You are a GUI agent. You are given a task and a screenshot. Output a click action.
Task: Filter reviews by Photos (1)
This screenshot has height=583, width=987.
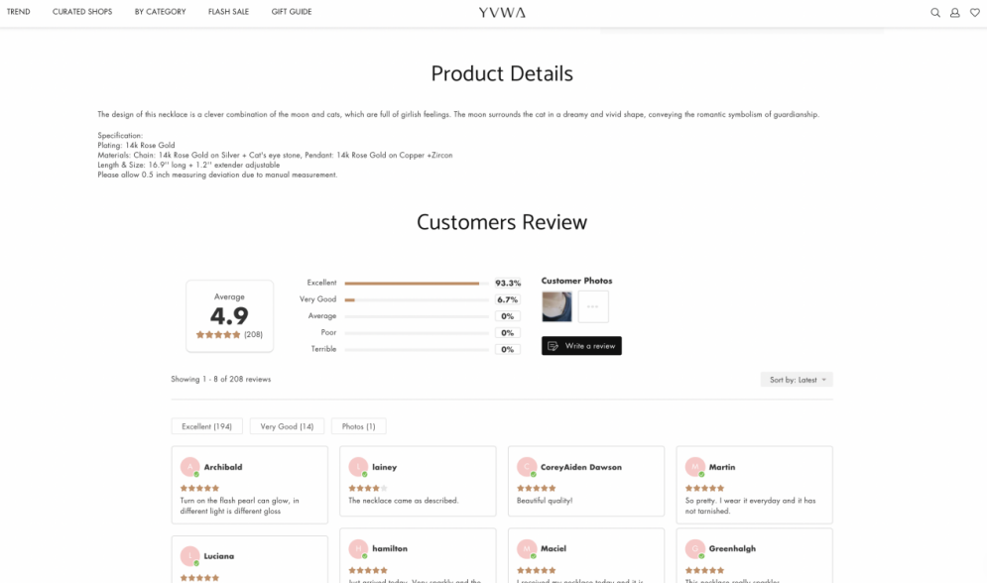[x=358, y=426]
